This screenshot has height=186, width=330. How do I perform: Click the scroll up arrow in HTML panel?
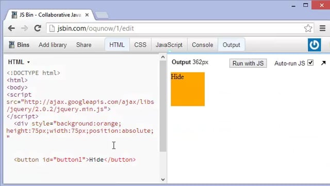[x=163, y=57]
